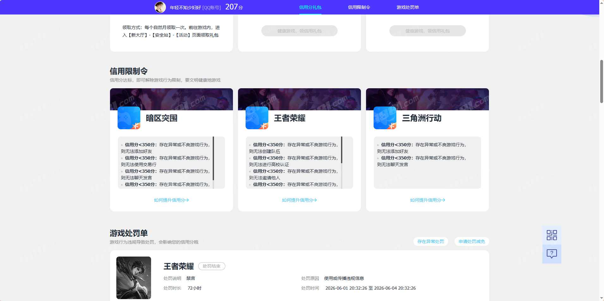Screen dimensions: 604x301
Task: Switch to the 信用分礼包 tab
Action: click(x=310, y=7)
